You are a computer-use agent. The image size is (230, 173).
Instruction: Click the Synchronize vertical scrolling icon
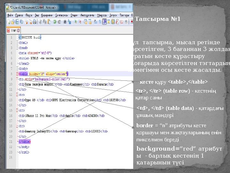pos(86,22)
